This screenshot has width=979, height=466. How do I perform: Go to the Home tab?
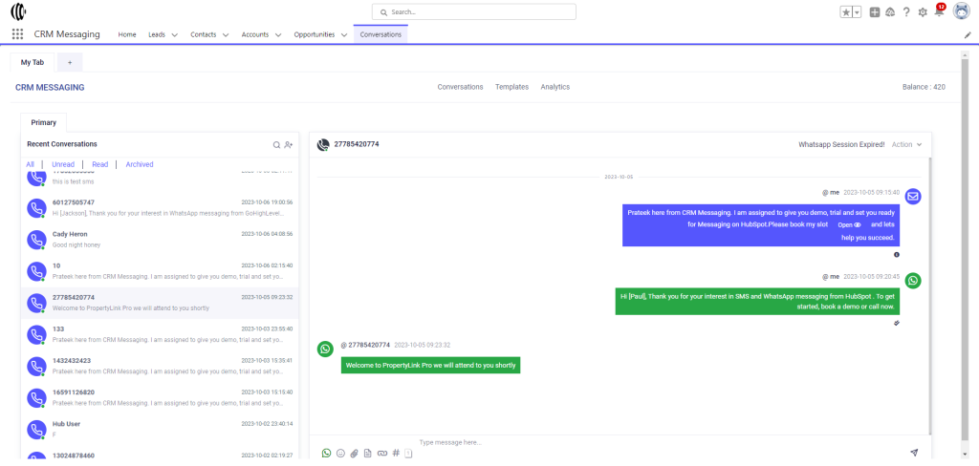click(x=127, y=35)
